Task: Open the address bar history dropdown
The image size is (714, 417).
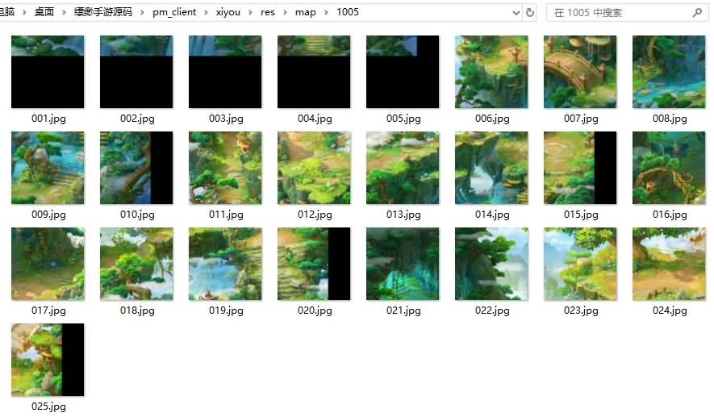Action: coord(516,13)
